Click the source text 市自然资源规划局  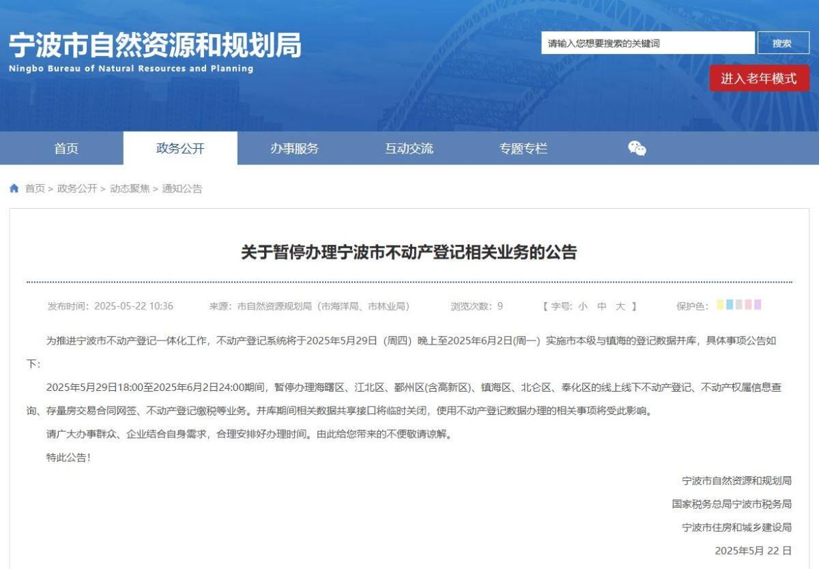(x=274, y=306)
